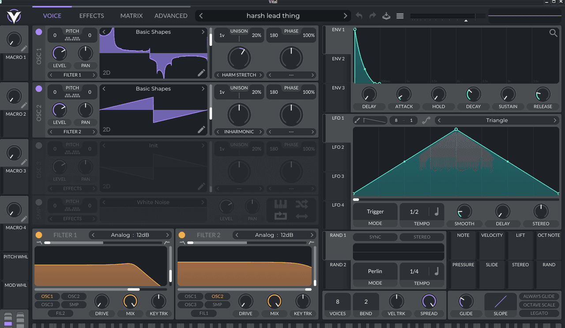Click the ALWAYS GLIDE button
Image resolution: width=565 pixels, height=328 pixels.
pyautogui.click(x=539, y=297)
